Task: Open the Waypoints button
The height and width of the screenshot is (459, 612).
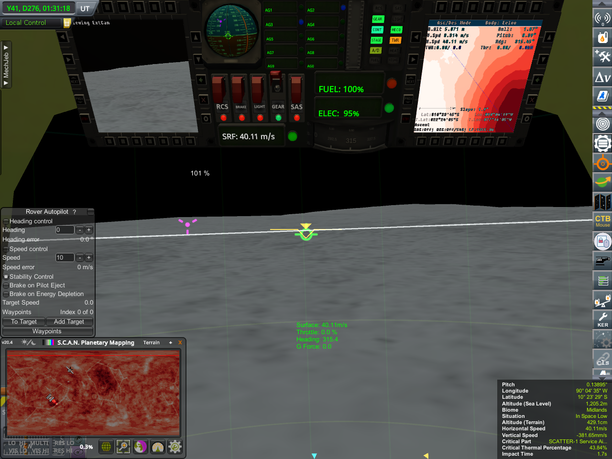Action: [x=47, y=331]
